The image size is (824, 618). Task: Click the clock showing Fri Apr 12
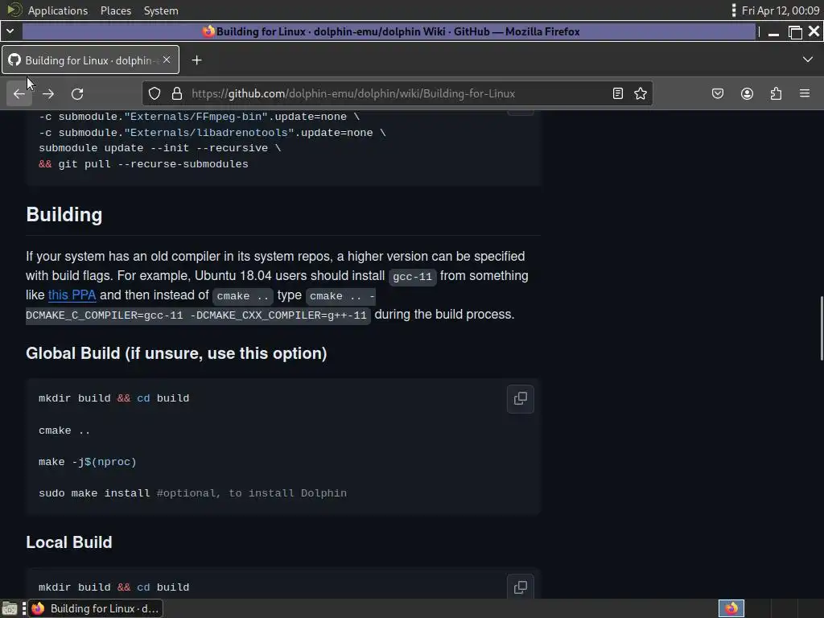click(781, 10)
